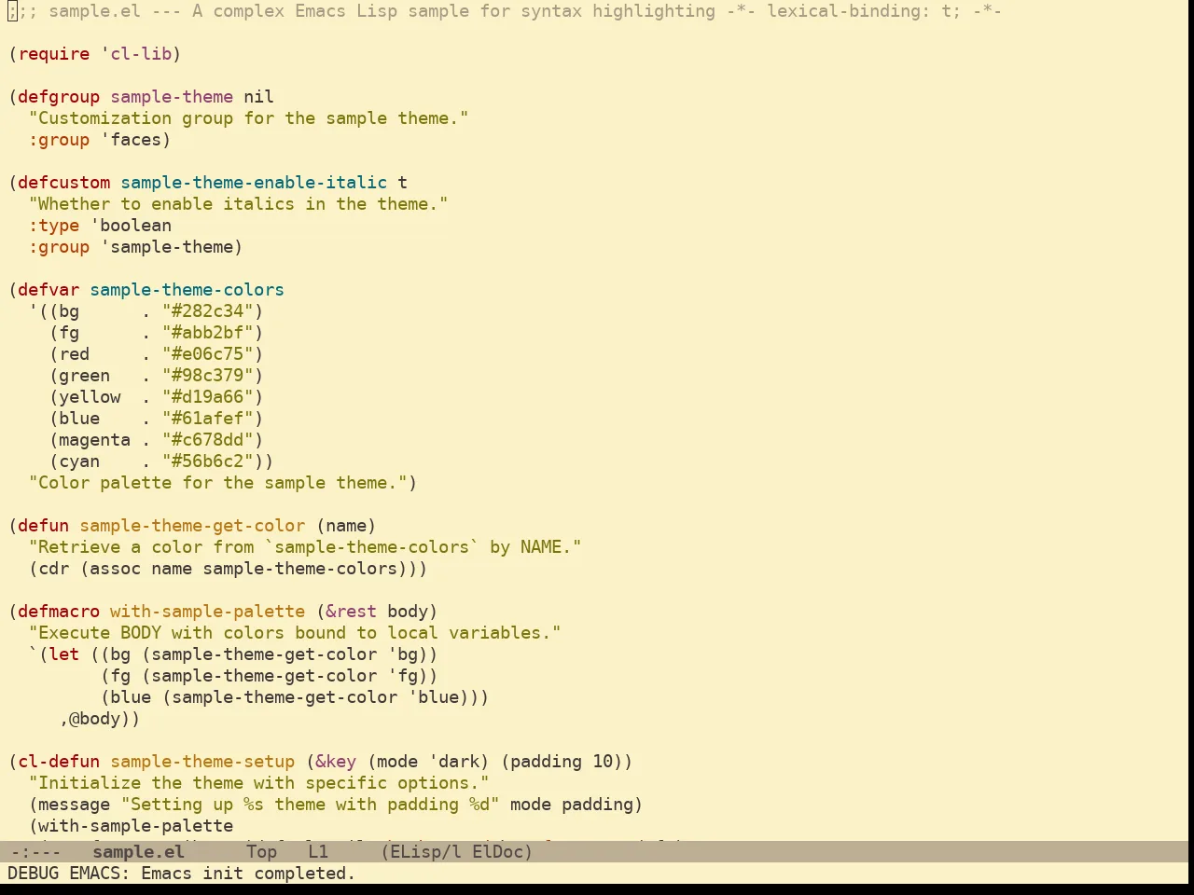
Task: Click the color string "#98c379"
Action: [208, 376]
